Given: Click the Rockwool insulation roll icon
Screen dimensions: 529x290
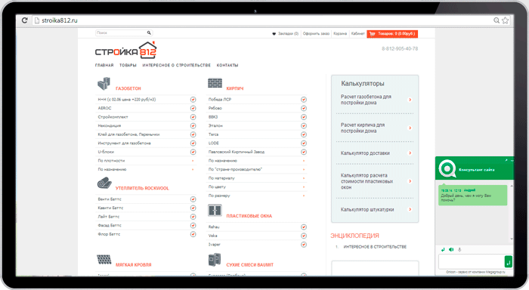Looking at the screenshot, I should [104, 184].
